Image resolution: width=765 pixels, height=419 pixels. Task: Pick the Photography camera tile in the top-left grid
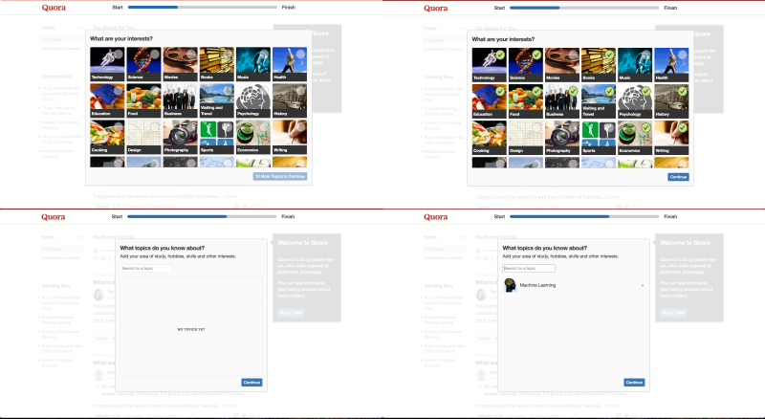(180, 137)
